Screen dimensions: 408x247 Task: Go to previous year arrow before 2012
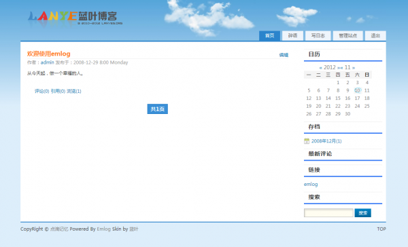pyautogui.click(x=320, y=68)
